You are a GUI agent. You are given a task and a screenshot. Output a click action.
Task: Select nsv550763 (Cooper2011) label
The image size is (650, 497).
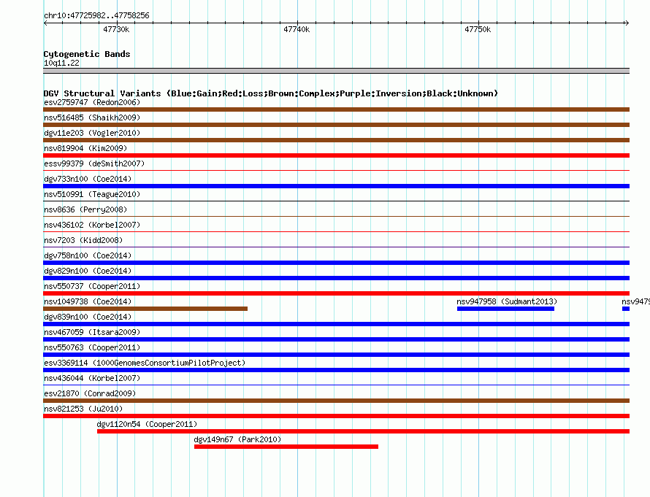92,347
